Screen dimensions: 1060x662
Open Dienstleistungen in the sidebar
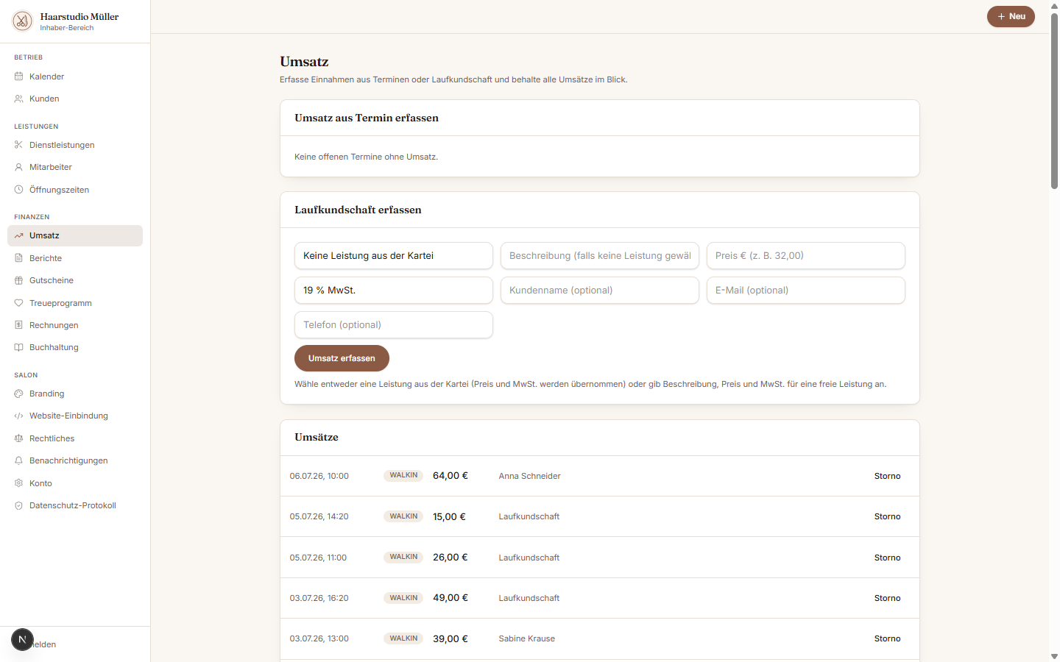[75, 145]
